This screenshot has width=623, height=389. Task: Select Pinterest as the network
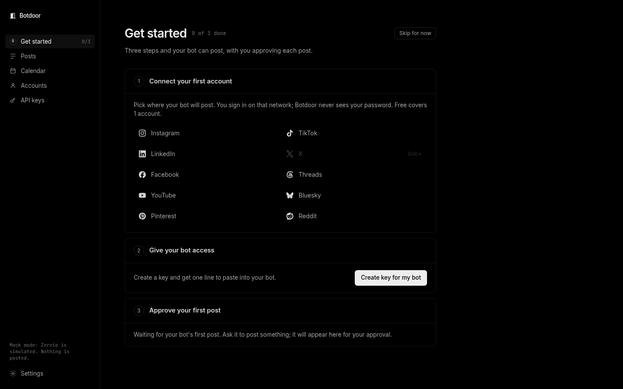(206, 216)
